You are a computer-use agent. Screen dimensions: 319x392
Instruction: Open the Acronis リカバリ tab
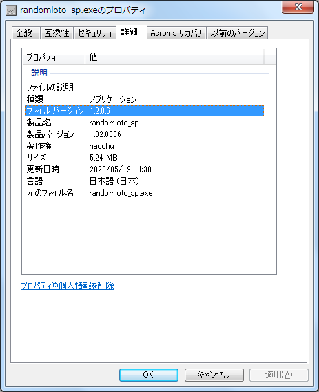coord(176,33)
